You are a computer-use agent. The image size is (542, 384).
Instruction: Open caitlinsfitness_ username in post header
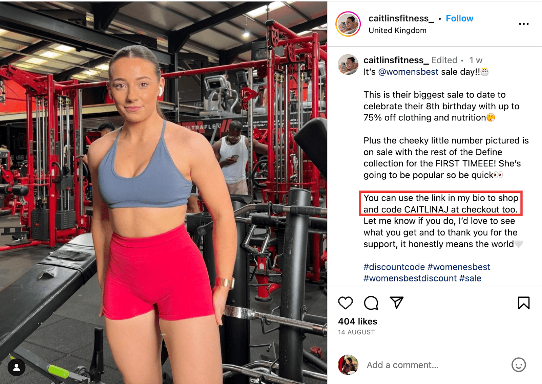click(401, 19)
